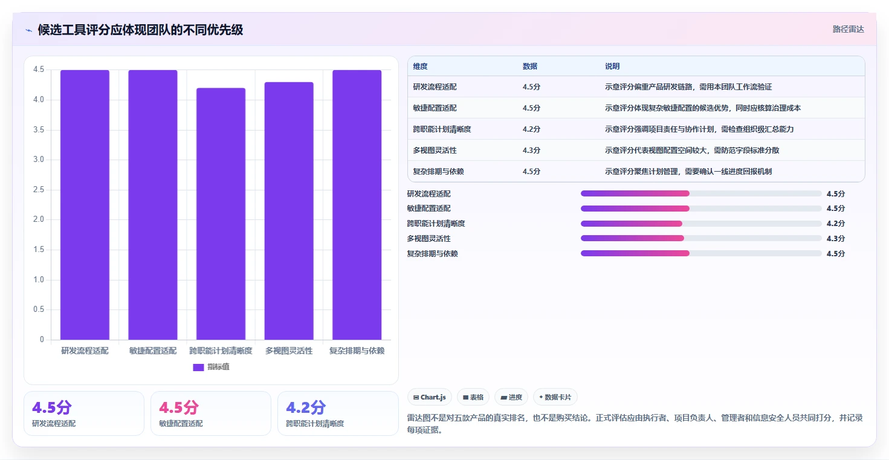
Task: Click description starting 示意评分强调项目责任
Action: point(699,129)
